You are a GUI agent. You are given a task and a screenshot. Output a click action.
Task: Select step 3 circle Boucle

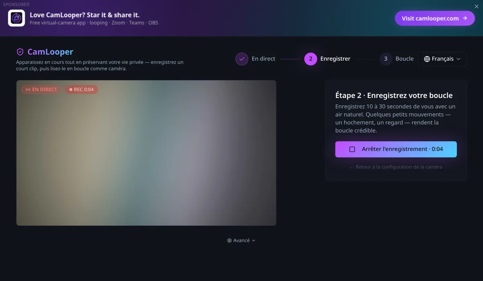386,59
